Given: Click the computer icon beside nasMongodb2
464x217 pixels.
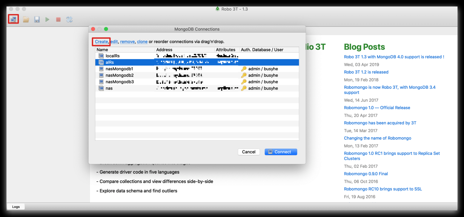Looking at the screenshot, I should pos(101,75).
